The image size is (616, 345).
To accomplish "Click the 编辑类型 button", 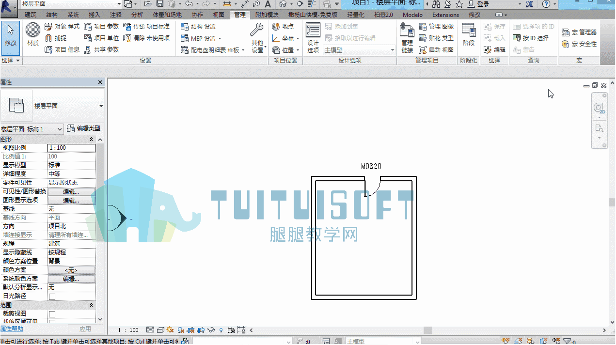I will click(x=84, y=128).
